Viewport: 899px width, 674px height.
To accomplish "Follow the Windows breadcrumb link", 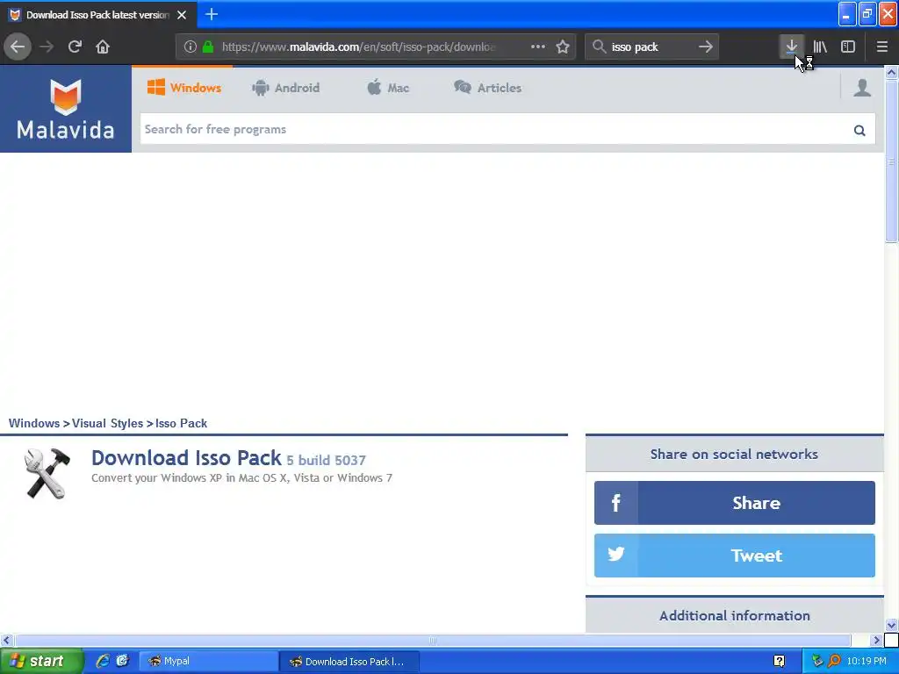I will click(34, 424).
